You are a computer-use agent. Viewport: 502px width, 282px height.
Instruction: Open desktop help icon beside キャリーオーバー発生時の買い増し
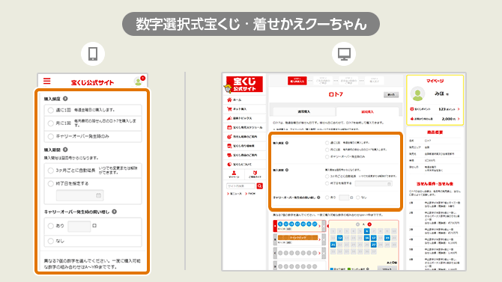click(x=318, y=197)
